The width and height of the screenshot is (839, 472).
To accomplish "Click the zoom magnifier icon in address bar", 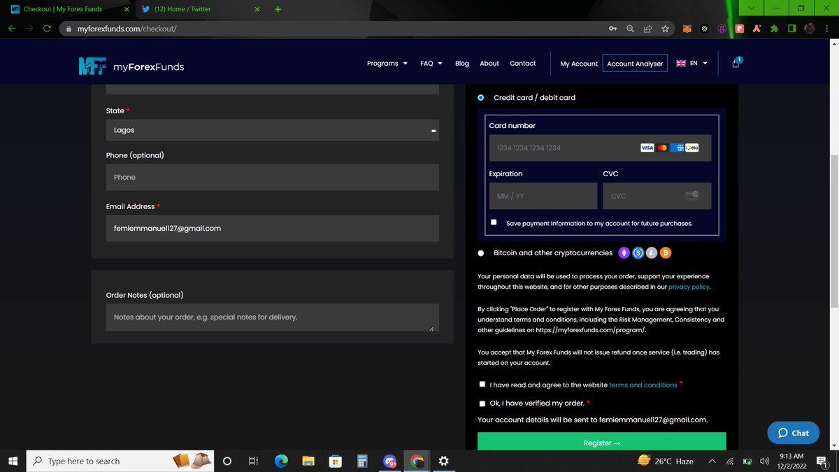I will click(x=630, y=29).
